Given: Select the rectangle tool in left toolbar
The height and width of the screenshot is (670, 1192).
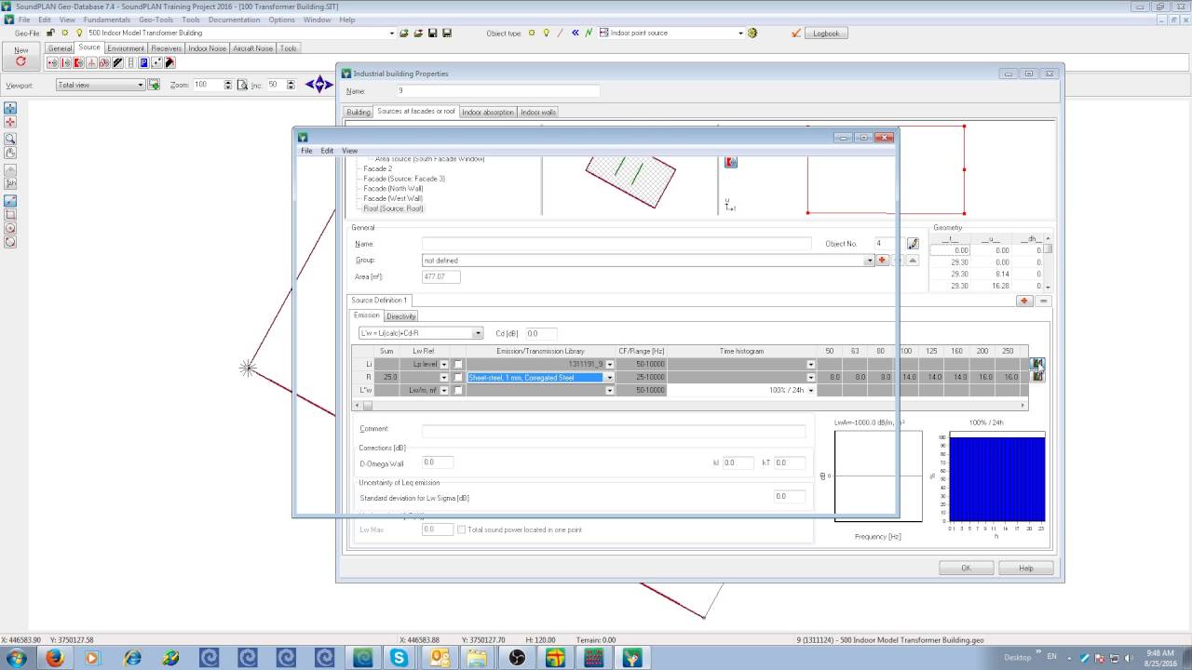Looking at the screenshot, I should coord(10,214).
